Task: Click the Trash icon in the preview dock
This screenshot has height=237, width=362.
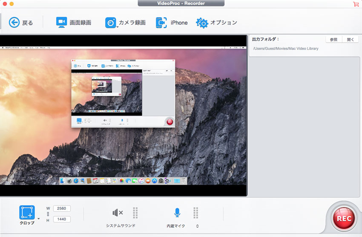Action: click(x=184, y=181)
